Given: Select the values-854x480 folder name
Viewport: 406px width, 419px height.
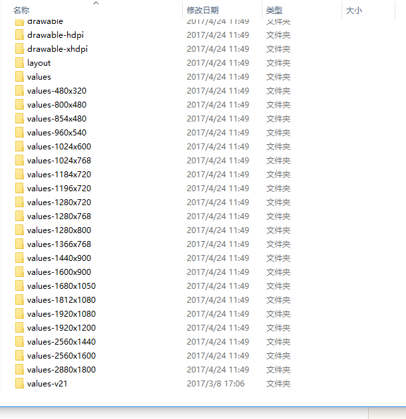Looking at the screenshot, I should pyautogui.click(x=56, y=118).
